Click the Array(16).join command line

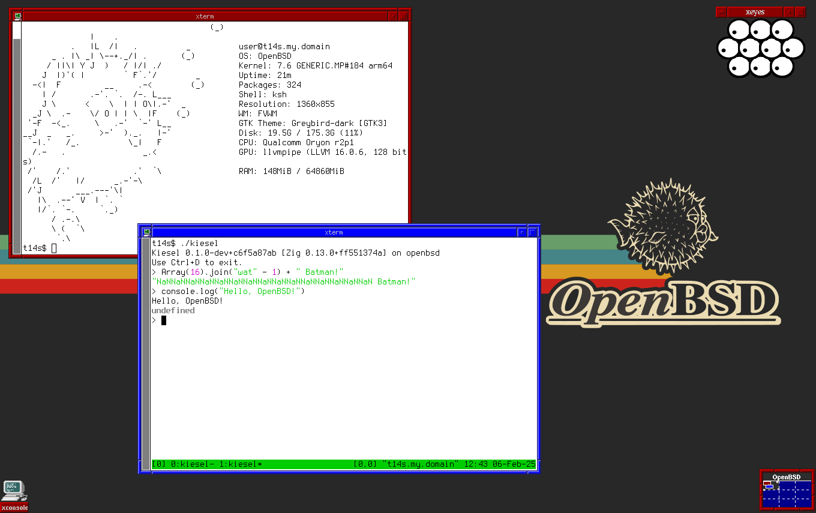248,272
